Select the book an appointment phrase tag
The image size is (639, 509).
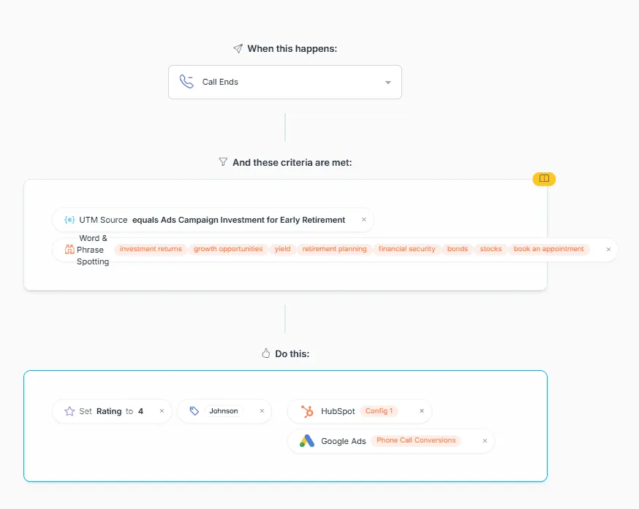pyautogui.click(x=548, y=249)
